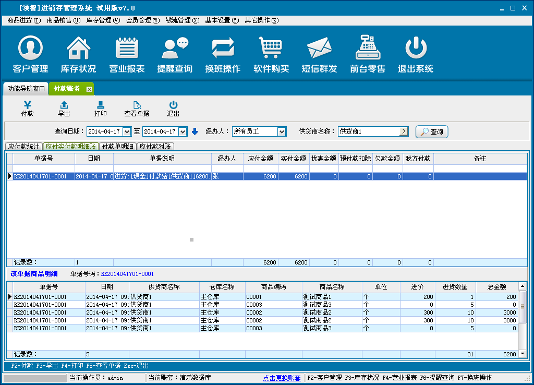Expand the start date dropdown
The image size is (534, 385).
(126, 131)
